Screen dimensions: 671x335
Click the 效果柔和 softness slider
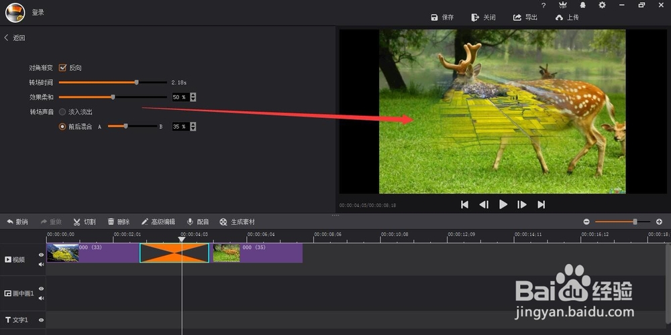click(x=113, y=97)
